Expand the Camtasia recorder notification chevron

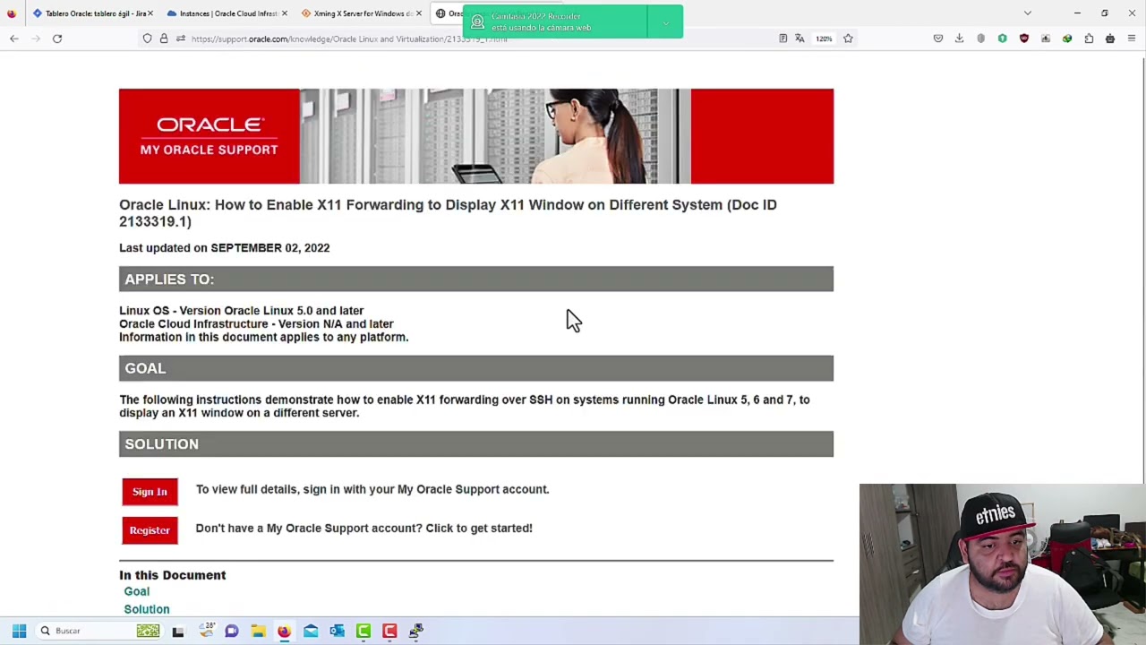pyautogui.click(x=665, y=21)
